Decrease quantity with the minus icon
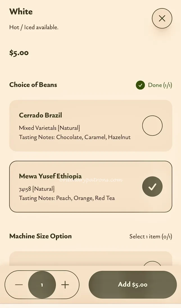 [x=19, y=285]
